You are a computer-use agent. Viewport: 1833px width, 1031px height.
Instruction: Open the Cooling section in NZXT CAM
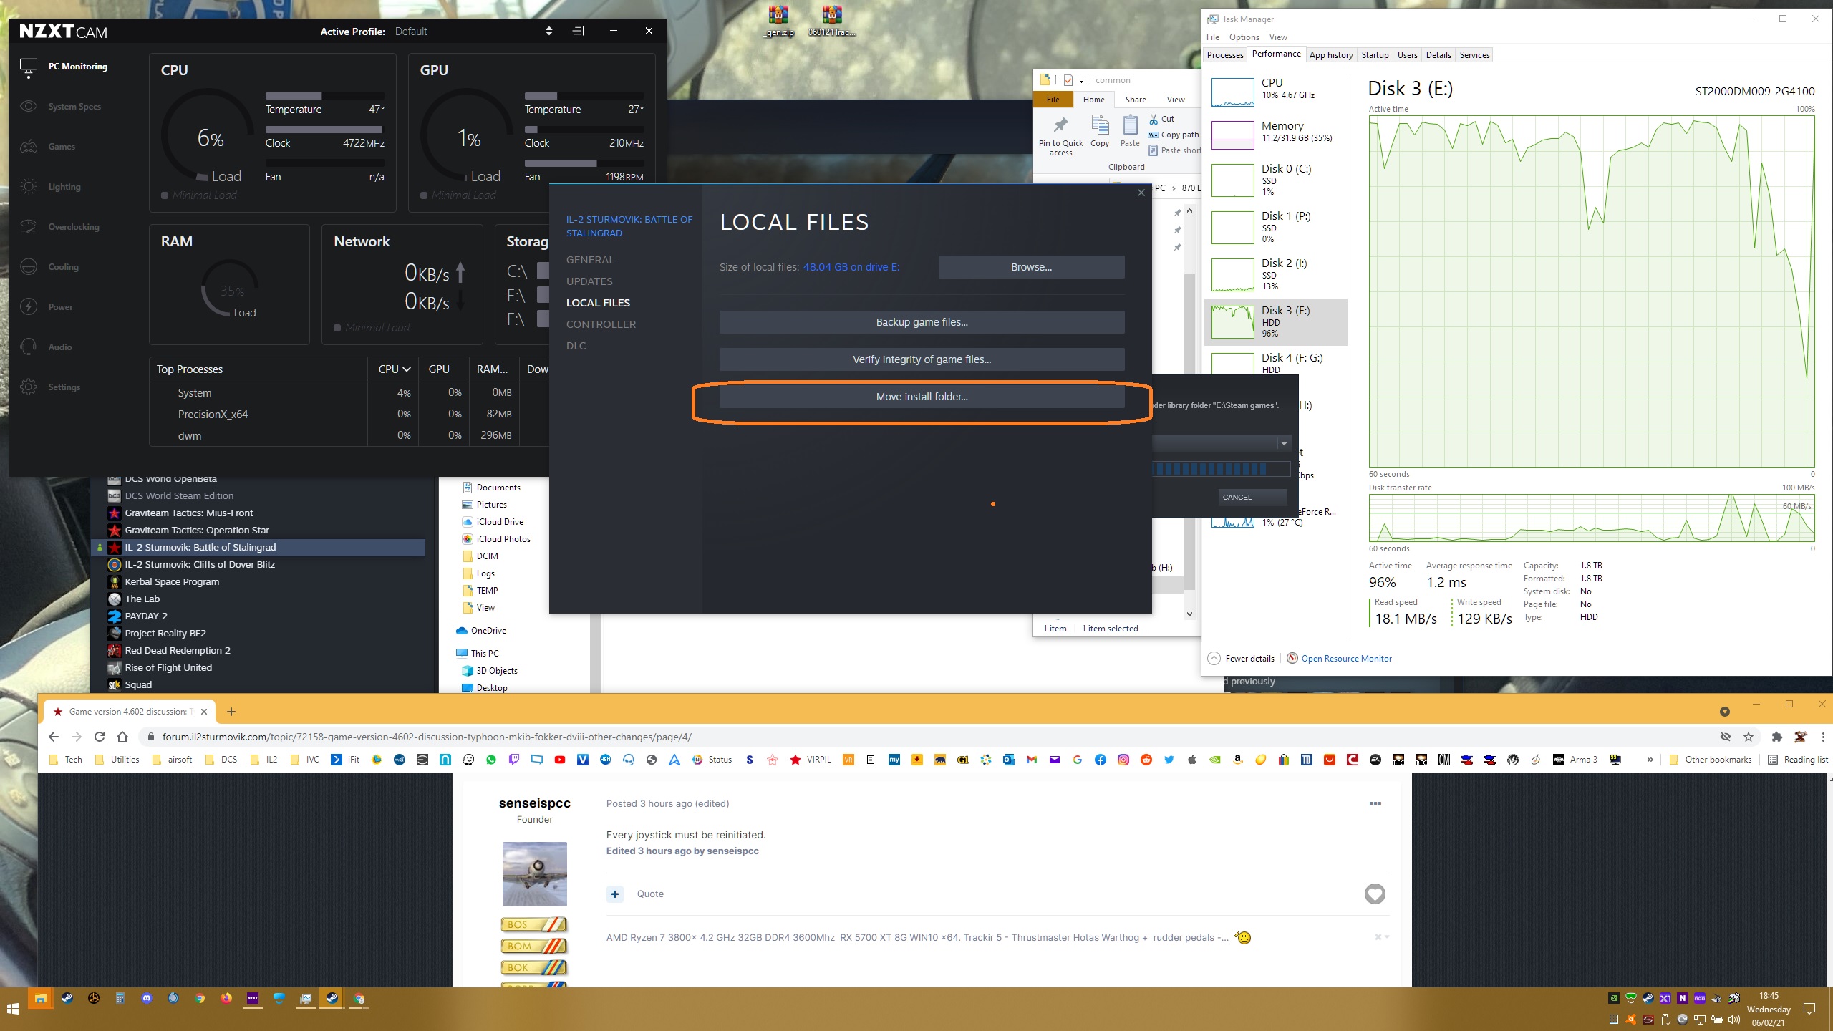click(63, 267)
